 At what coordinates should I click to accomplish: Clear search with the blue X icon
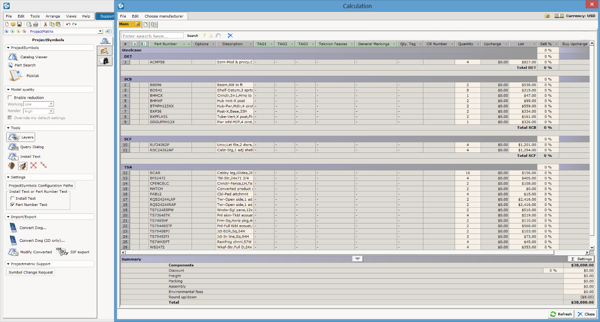tap(230, 35)
